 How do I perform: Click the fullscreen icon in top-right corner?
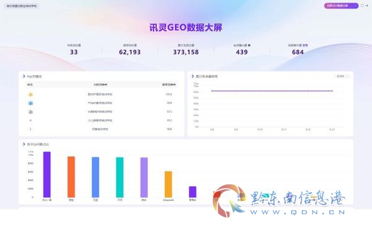pos(362,6)
